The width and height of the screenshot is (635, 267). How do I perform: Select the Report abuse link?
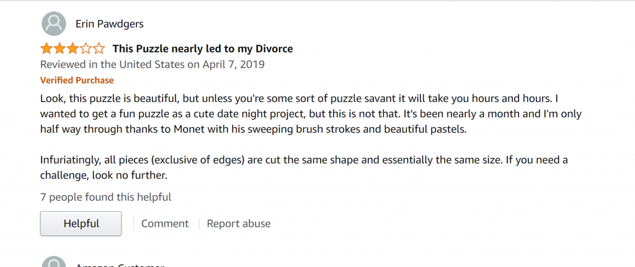[239, 224]
